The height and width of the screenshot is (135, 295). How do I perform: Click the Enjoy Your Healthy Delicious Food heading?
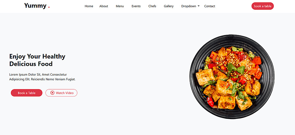pos(37,60)
